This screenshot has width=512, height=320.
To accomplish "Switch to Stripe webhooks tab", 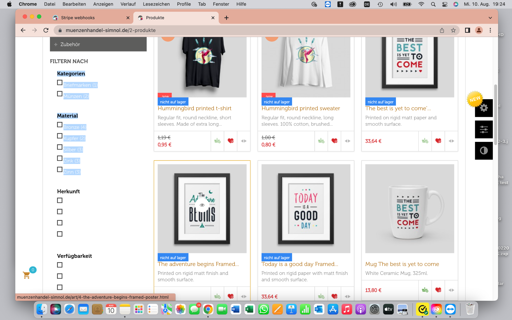I will [x=78, y=18].
